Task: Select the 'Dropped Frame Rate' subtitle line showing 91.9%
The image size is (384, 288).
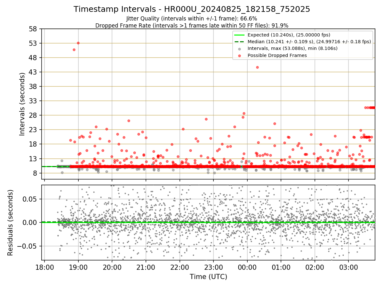Action: click(192, 26)
